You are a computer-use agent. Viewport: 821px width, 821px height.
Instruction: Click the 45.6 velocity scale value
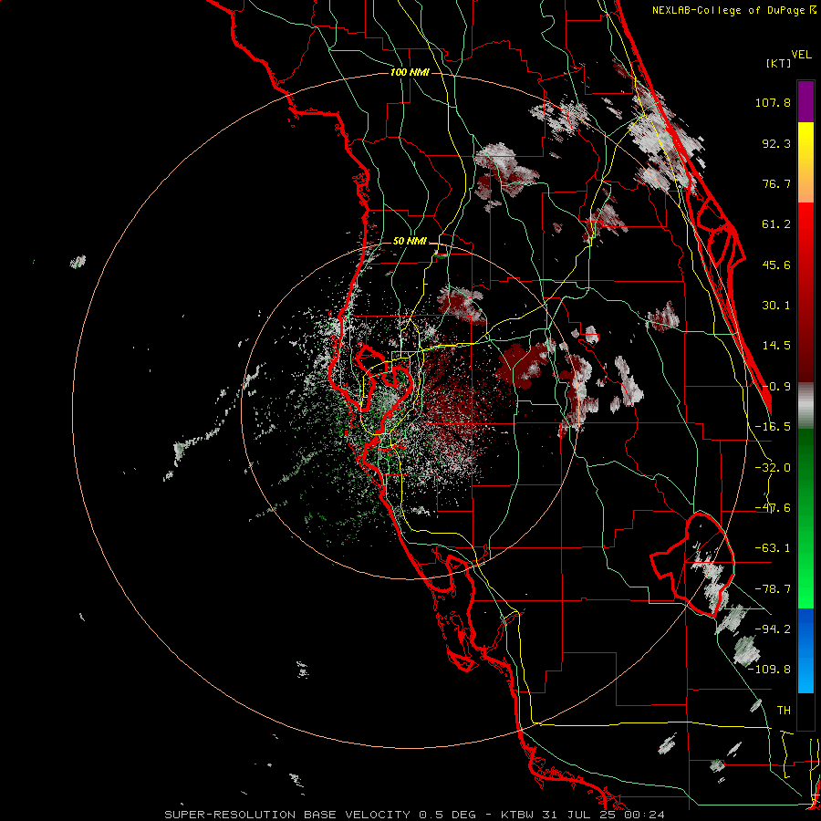[776, 265]
